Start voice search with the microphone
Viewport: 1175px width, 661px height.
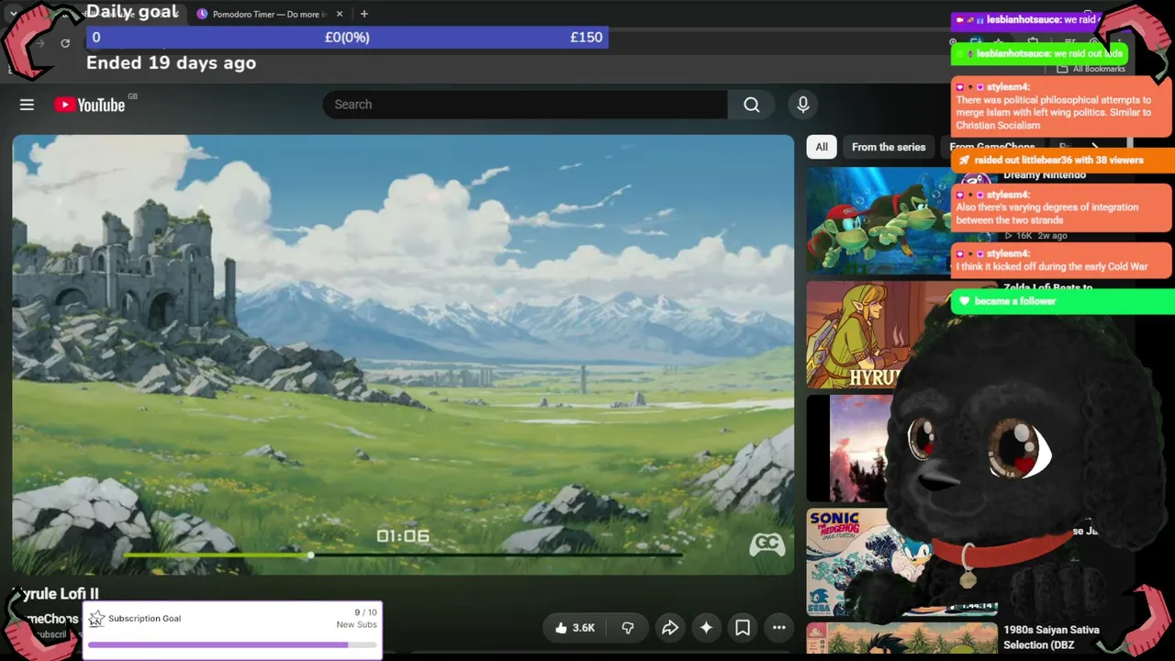(x=802, y=105)
